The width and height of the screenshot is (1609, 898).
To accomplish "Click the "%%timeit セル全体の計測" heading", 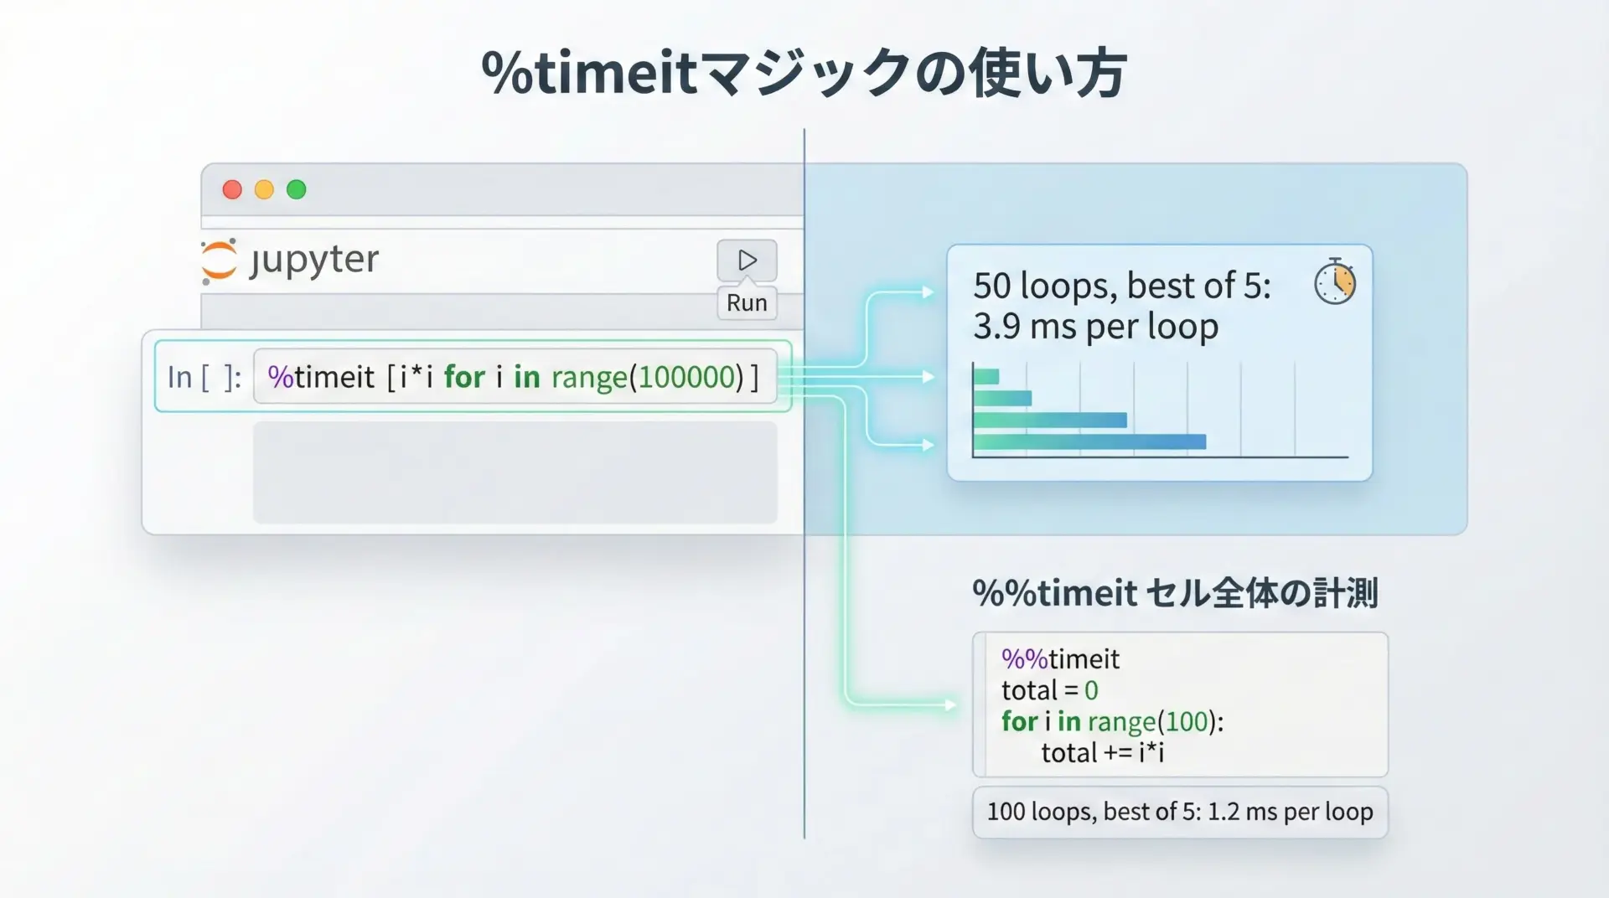I will coord(1174,593).
